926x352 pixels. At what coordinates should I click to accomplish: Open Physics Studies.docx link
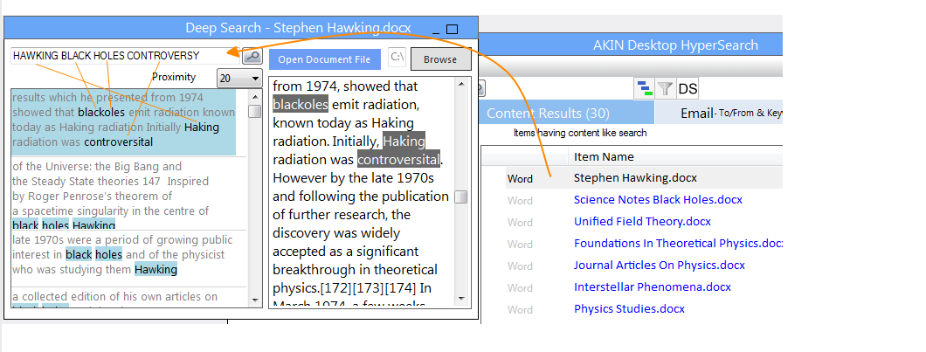(x=629, y=309)
